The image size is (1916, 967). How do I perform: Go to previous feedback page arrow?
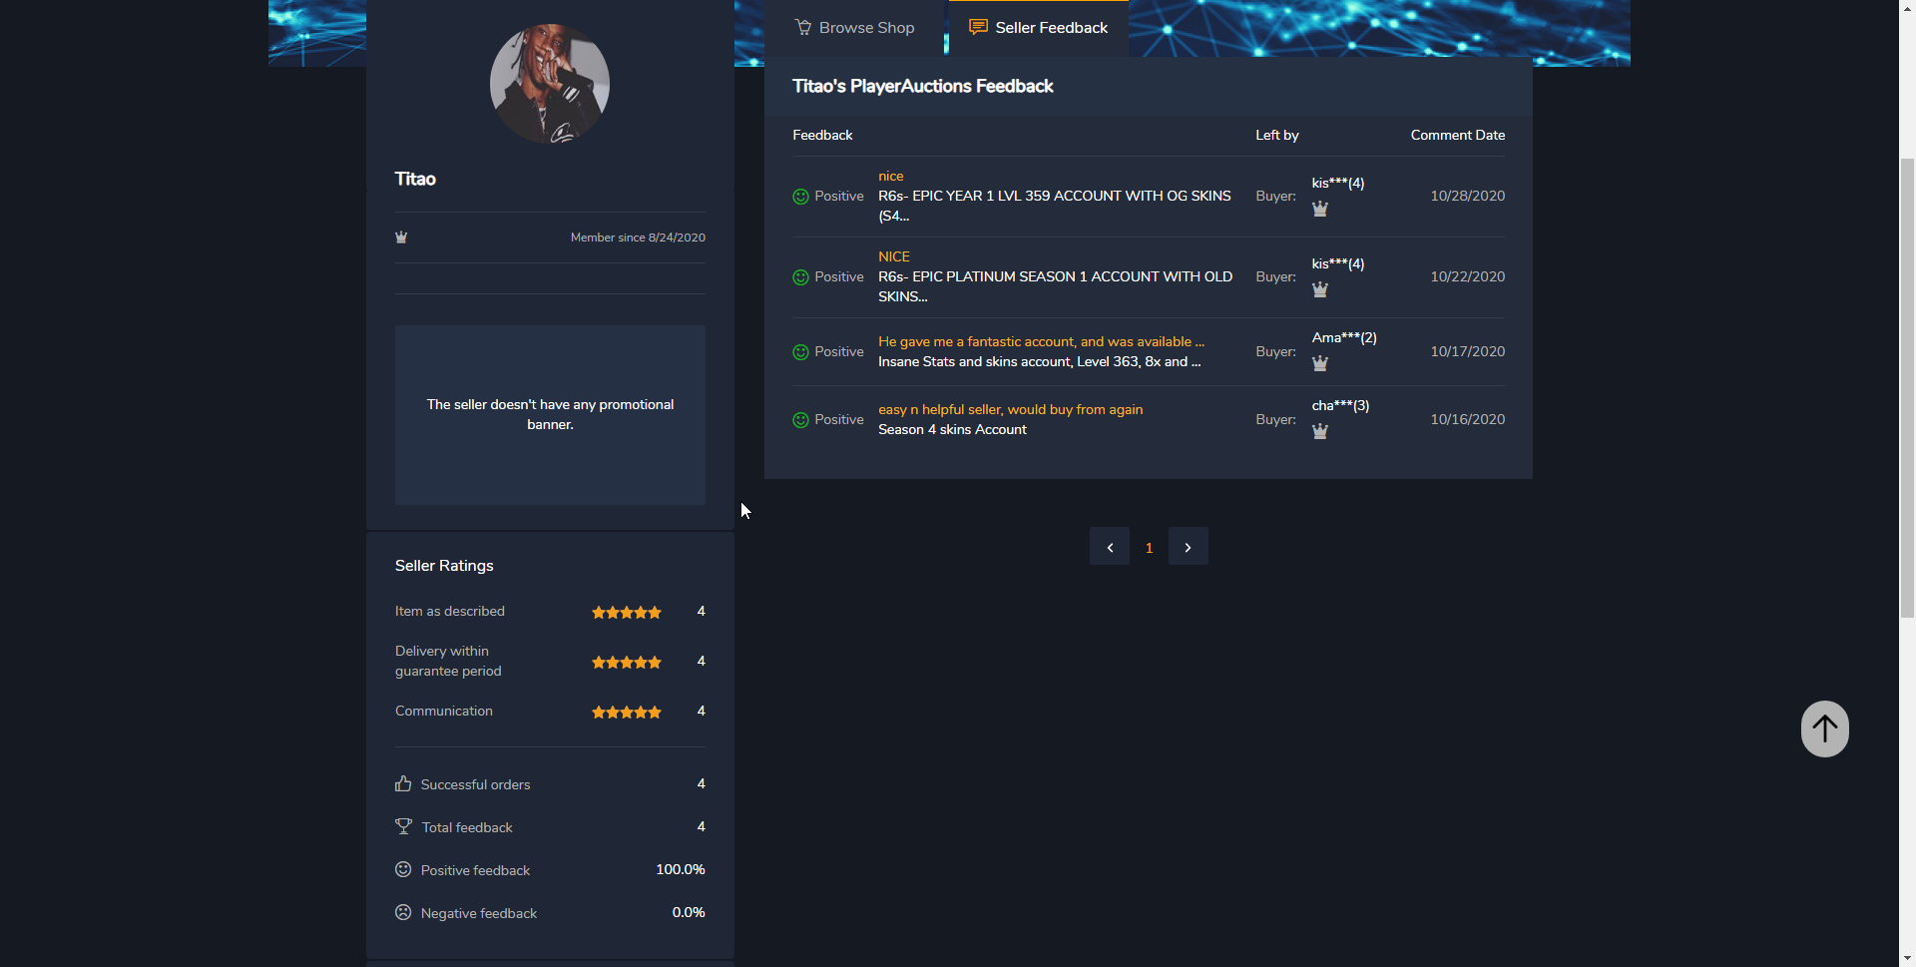click(x=1109, y=547)
